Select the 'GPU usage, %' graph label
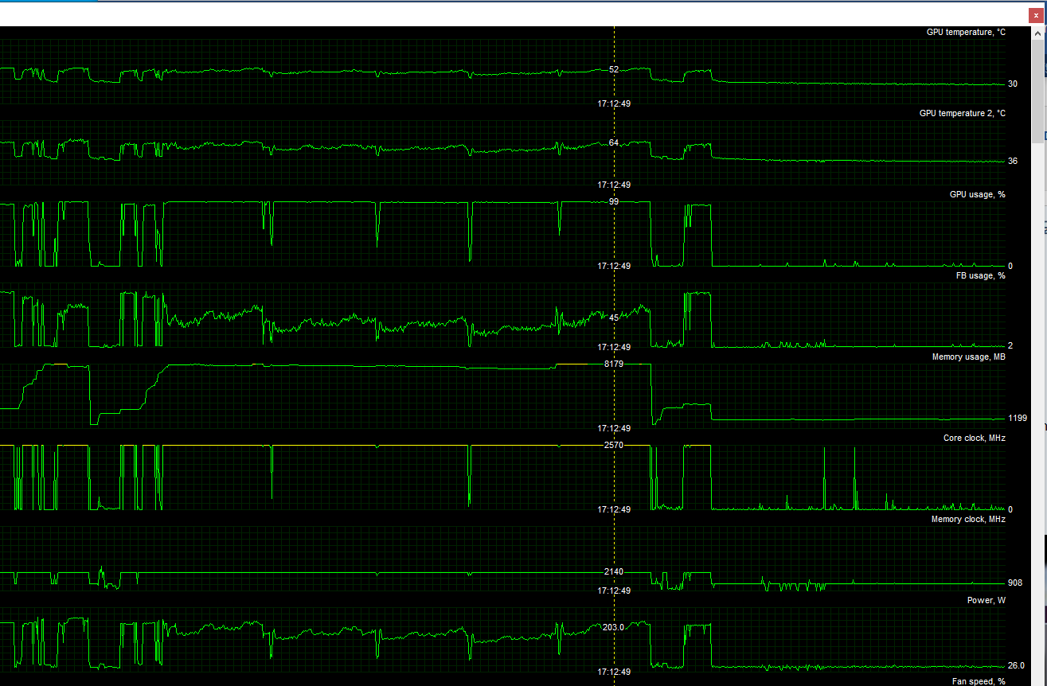This screenshot has width=1047, height=686. [x=978, y=195]
